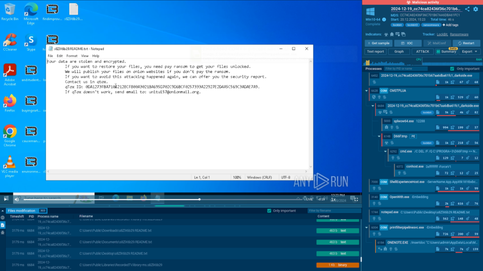Screen dimensions: 483x271
Task: Open the settings gear in the task header
Action: [x=475, y=9]
